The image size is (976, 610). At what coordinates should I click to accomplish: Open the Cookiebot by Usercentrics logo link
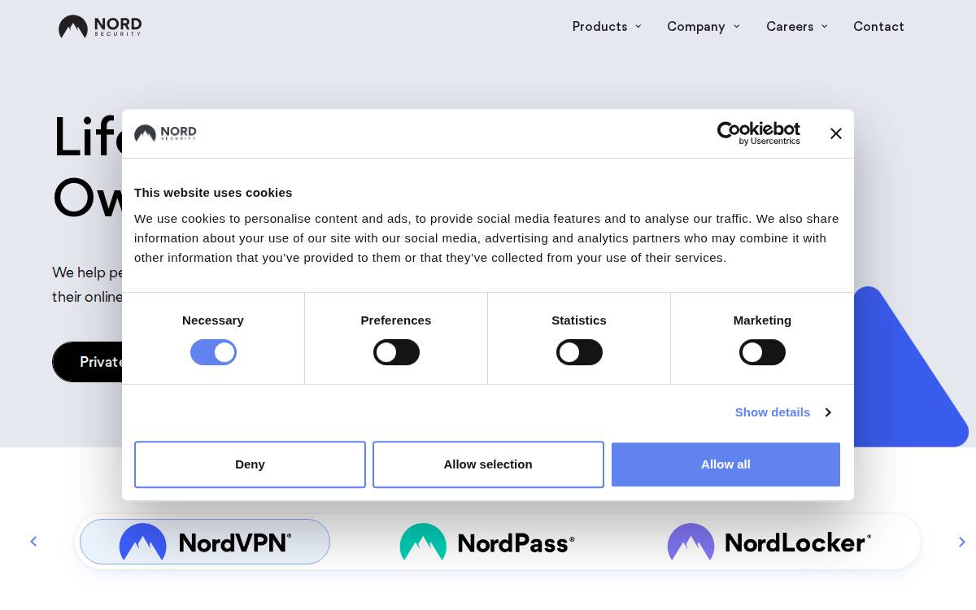click(x=758, y=133)
